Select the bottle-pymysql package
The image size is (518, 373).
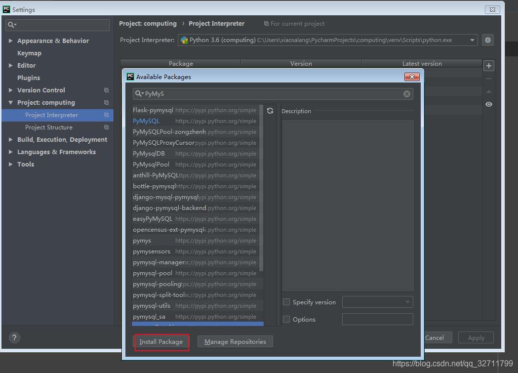tap(195, 186)
